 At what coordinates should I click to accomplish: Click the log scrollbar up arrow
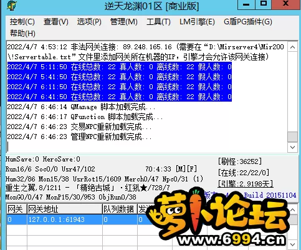point(292,47)
